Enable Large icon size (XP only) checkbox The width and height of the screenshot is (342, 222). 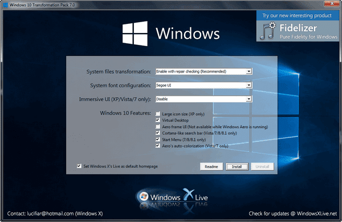158,114
